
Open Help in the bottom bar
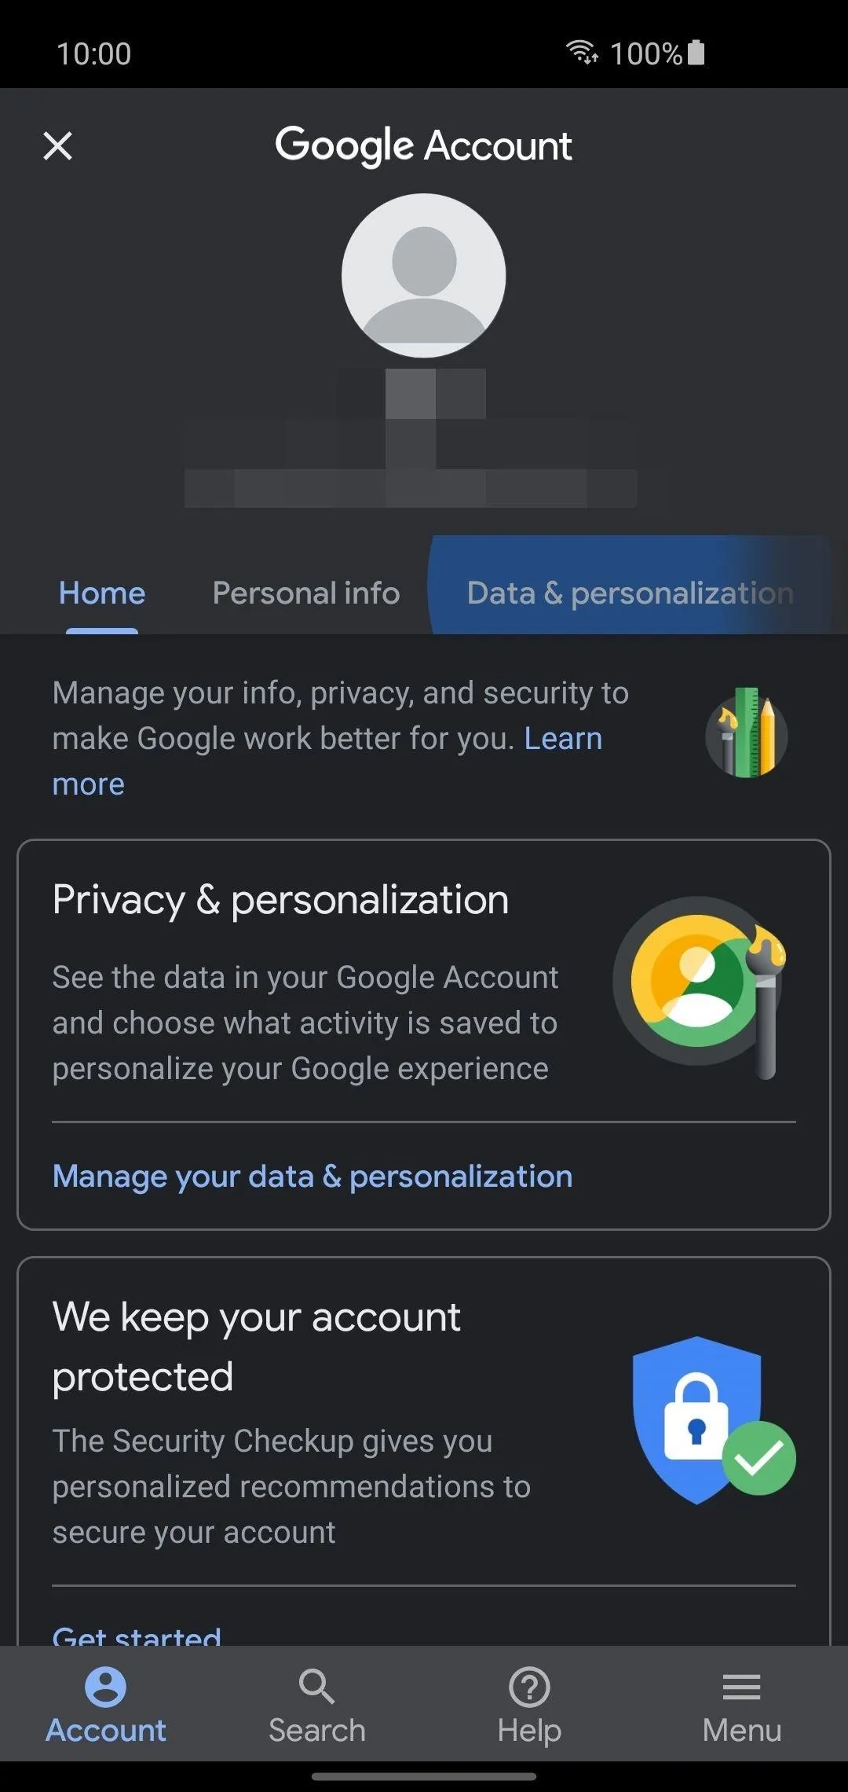click(x=529, y=1706)
